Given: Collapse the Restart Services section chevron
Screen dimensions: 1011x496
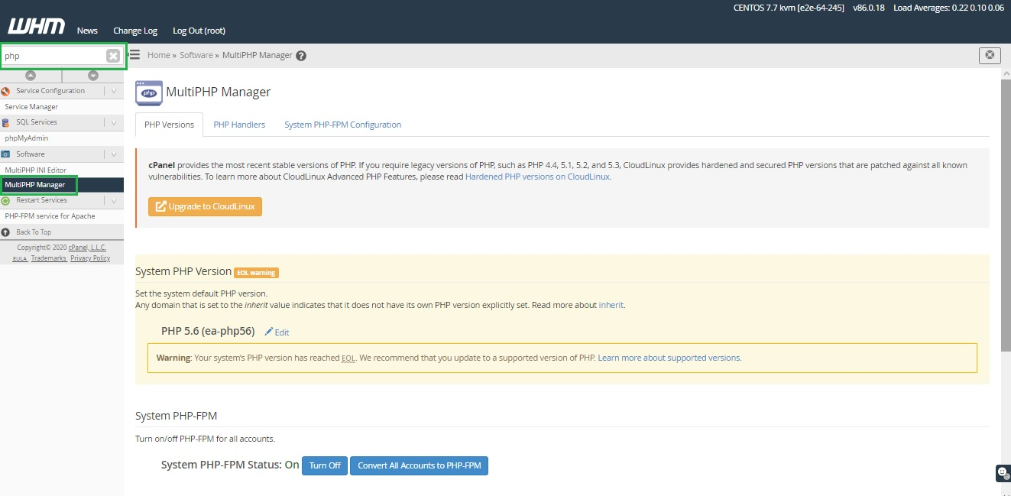Looking at the screenshot, I should [x=114, y=200].
